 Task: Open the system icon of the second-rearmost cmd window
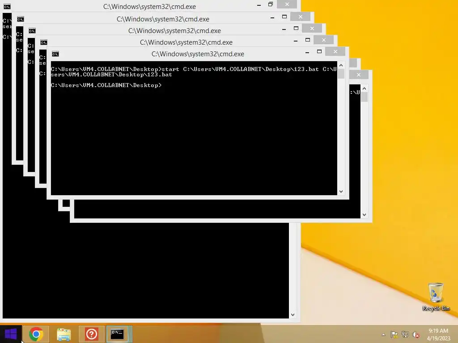21,19
